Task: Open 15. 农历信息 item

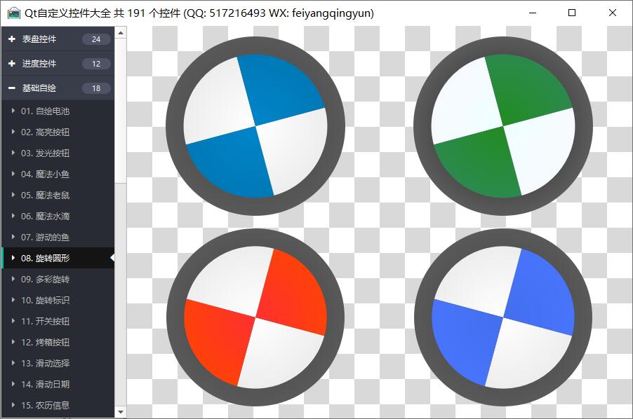Action: (45, 405)
